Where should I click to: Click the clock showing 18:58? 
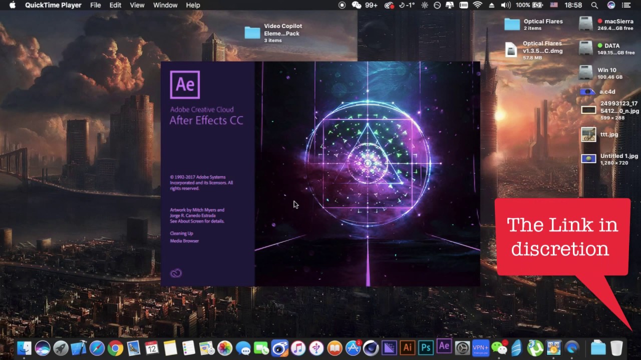click(x=573, y=5)
